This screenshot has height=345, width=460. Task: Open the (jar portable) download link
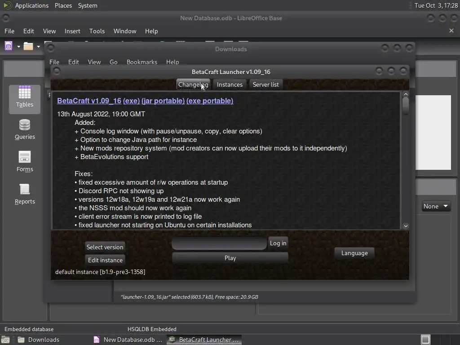[163, 101]
